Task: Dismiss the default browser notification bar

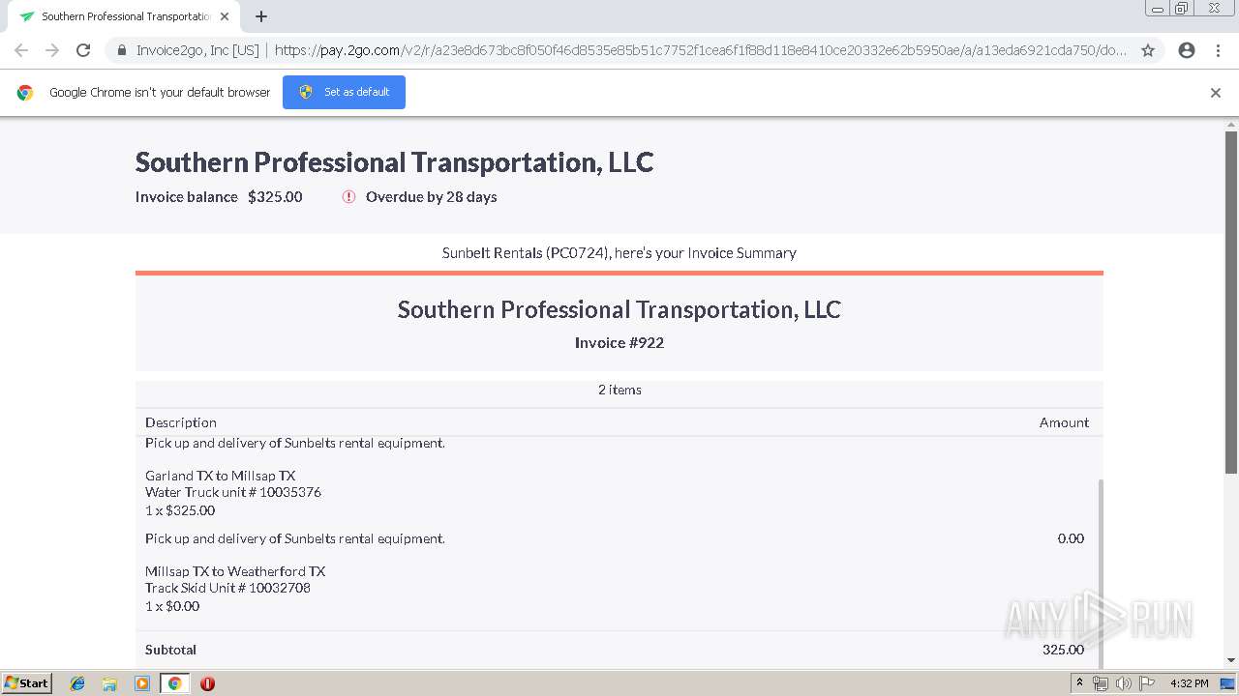Action: click(x=1216, y=93)
